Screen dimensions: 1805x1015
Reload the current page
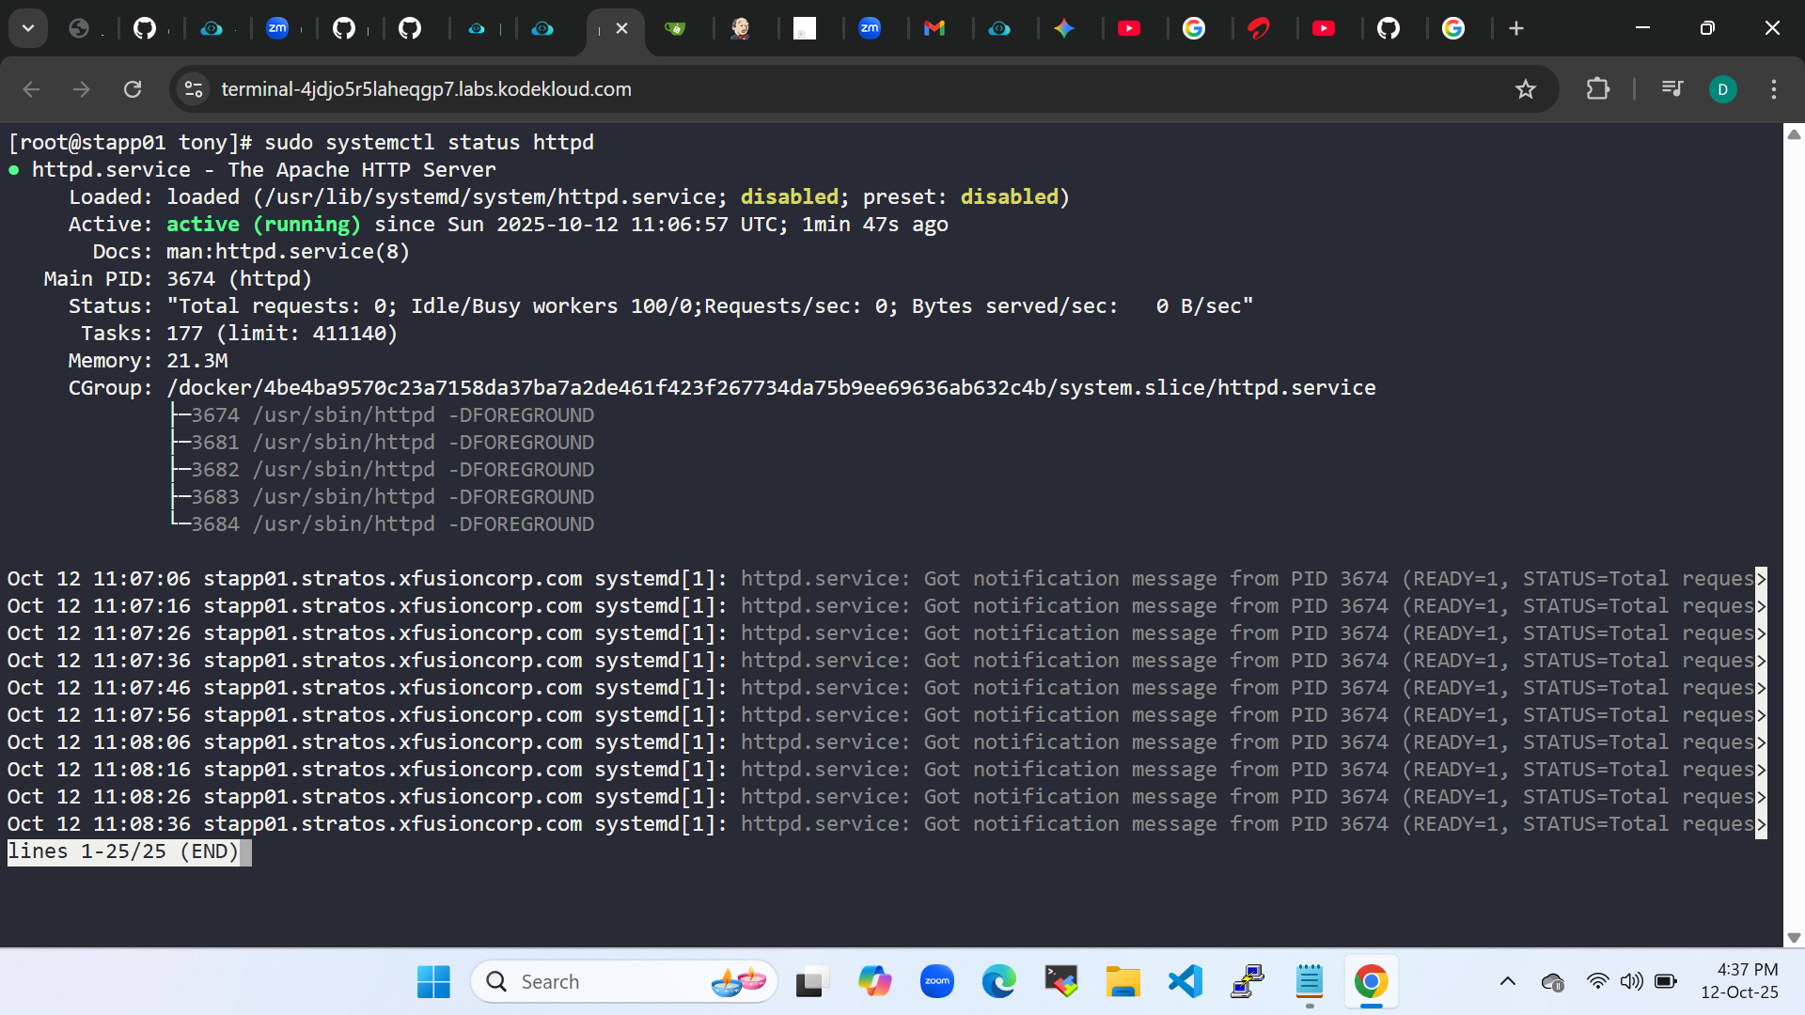tap(133, 89)
